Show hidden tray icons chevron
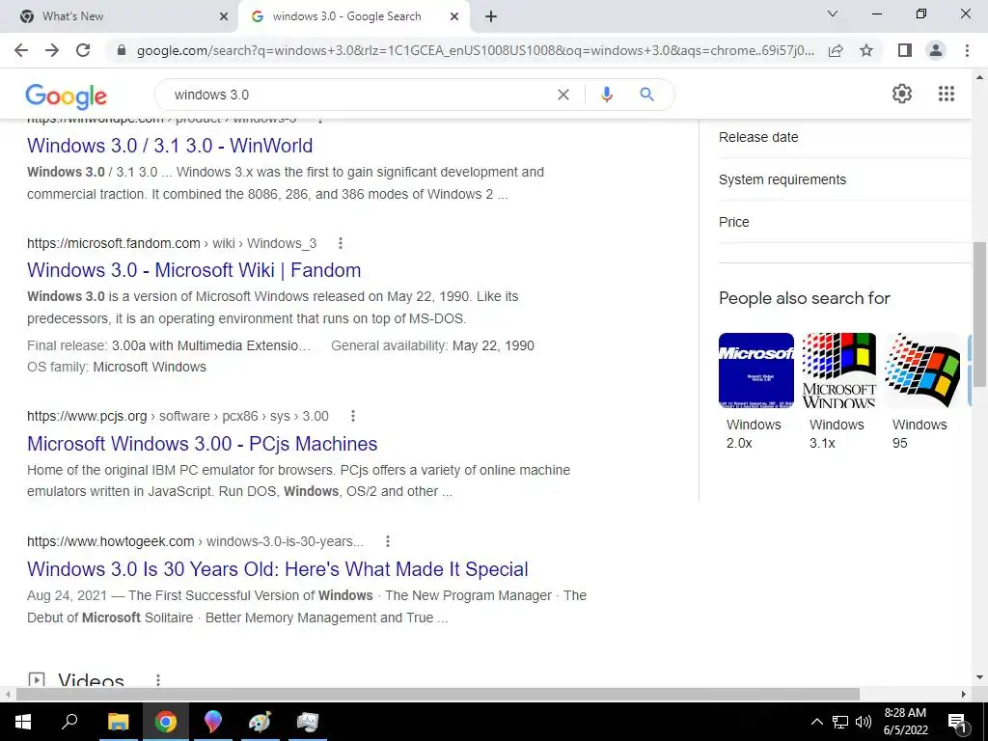 816,722
